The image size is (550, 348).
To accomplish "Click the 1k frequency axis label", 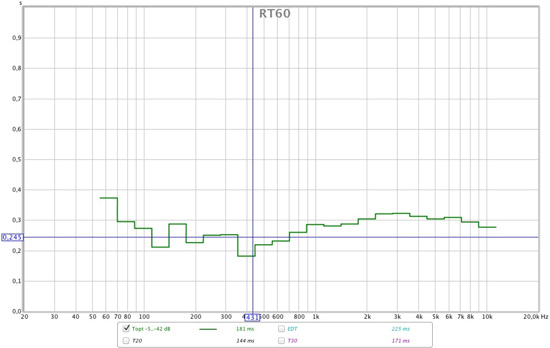I will coord(315,316).
